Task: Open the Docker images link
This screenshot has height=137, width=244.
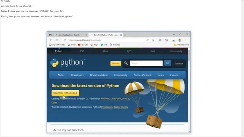Action: click(120, 107)
